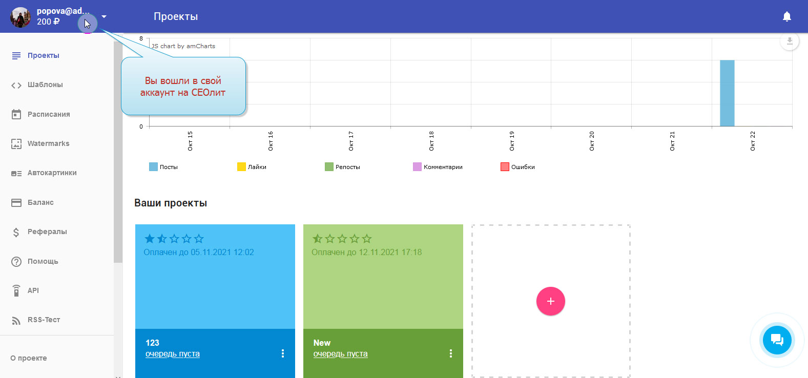Click the pink add new project button
808x378 pixels.
[x=551, y=301]
